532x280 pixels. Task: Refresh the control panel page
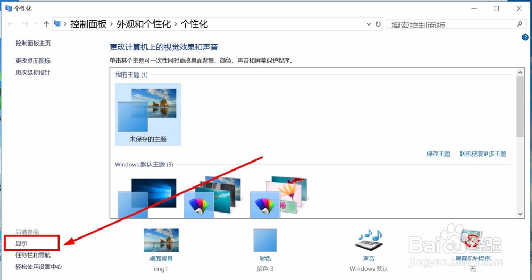click(378, 24)
